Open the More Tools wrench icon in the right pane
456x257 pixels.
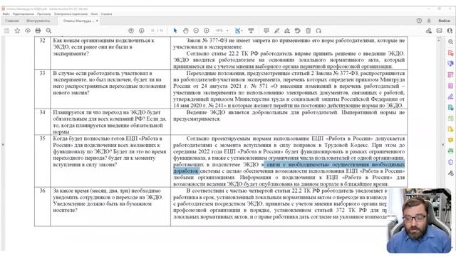click(450, 173)
